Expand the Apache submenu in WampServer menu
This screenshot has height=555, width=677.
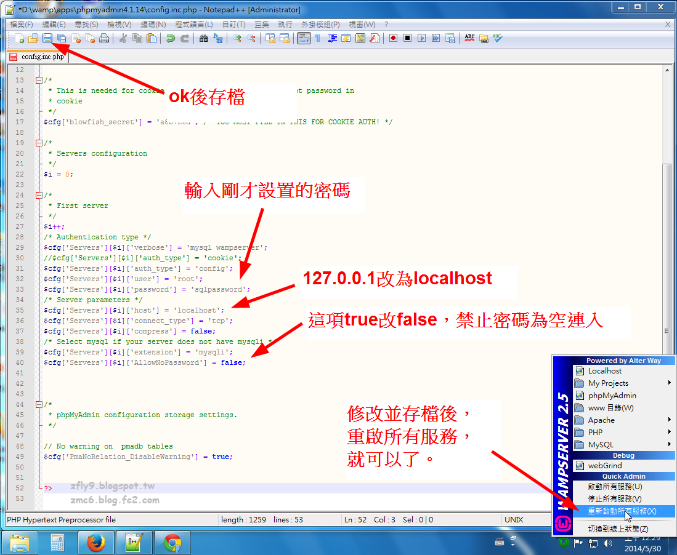[x=624, y=420]
